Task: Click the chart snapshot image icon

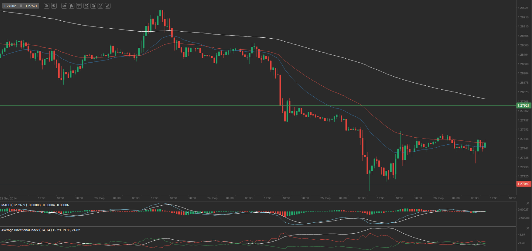Action: pos(86,6)
